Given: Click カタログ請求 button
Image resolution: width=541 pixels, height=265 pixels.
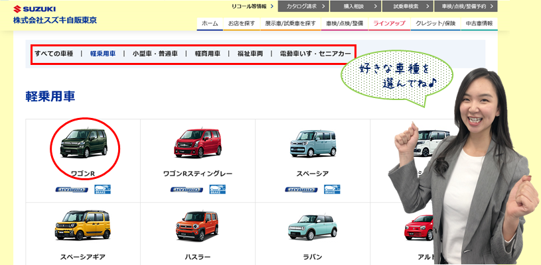Looking at the screenshot, I should click(303, 6).
